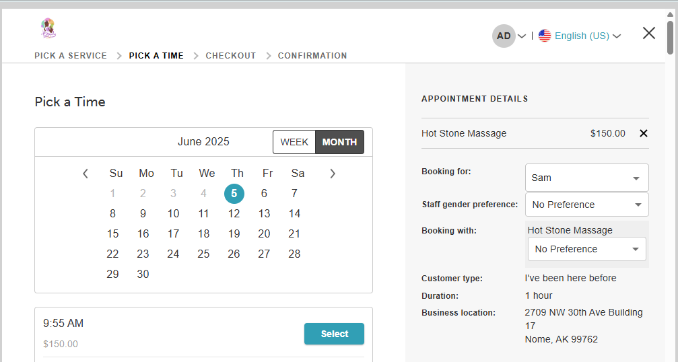Open Booking with No Preference dropdown
Viewport: 678px width, 362px height.
click(x=586, y=249)
